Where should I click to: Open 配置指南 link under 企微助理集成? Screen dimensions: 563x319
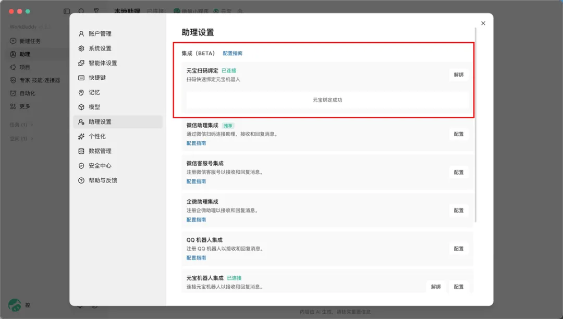point(196,219)
